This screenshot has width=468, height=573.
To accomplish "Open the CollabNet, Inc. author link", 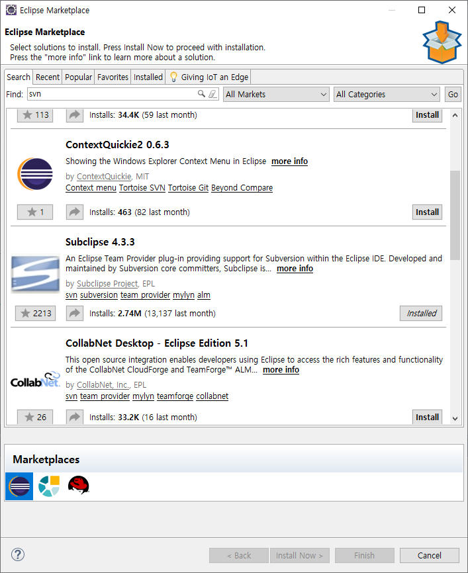I will pos(103,385).
